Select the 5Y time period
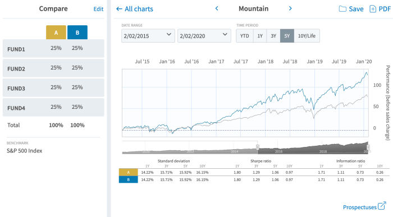The image size is (393, 217). (287, 36)
